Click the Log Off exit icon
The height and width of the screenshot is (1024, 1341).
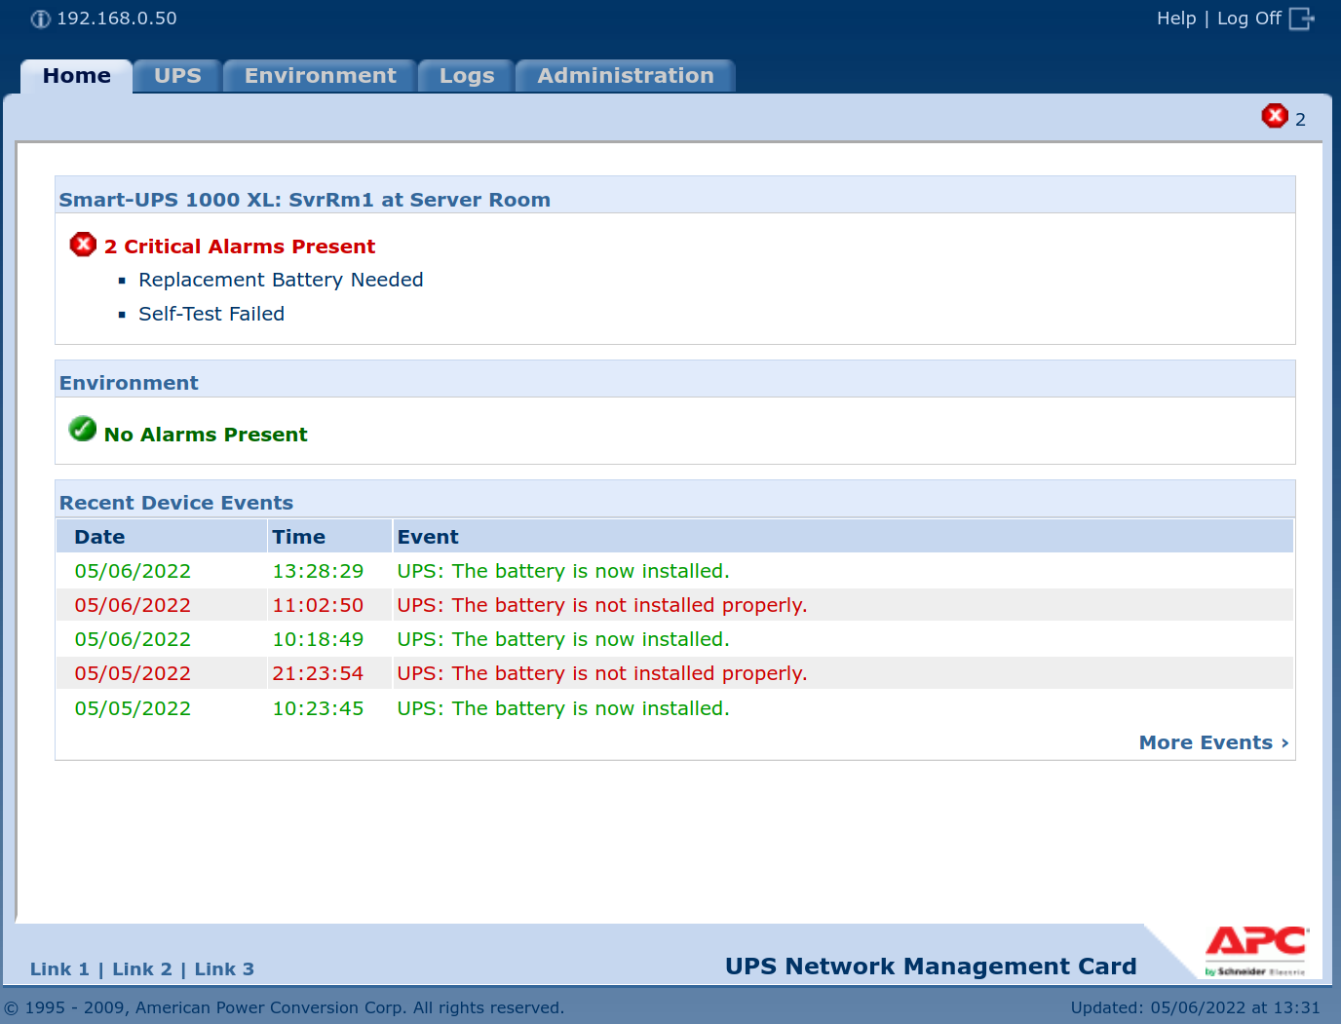coord(1302,19)
